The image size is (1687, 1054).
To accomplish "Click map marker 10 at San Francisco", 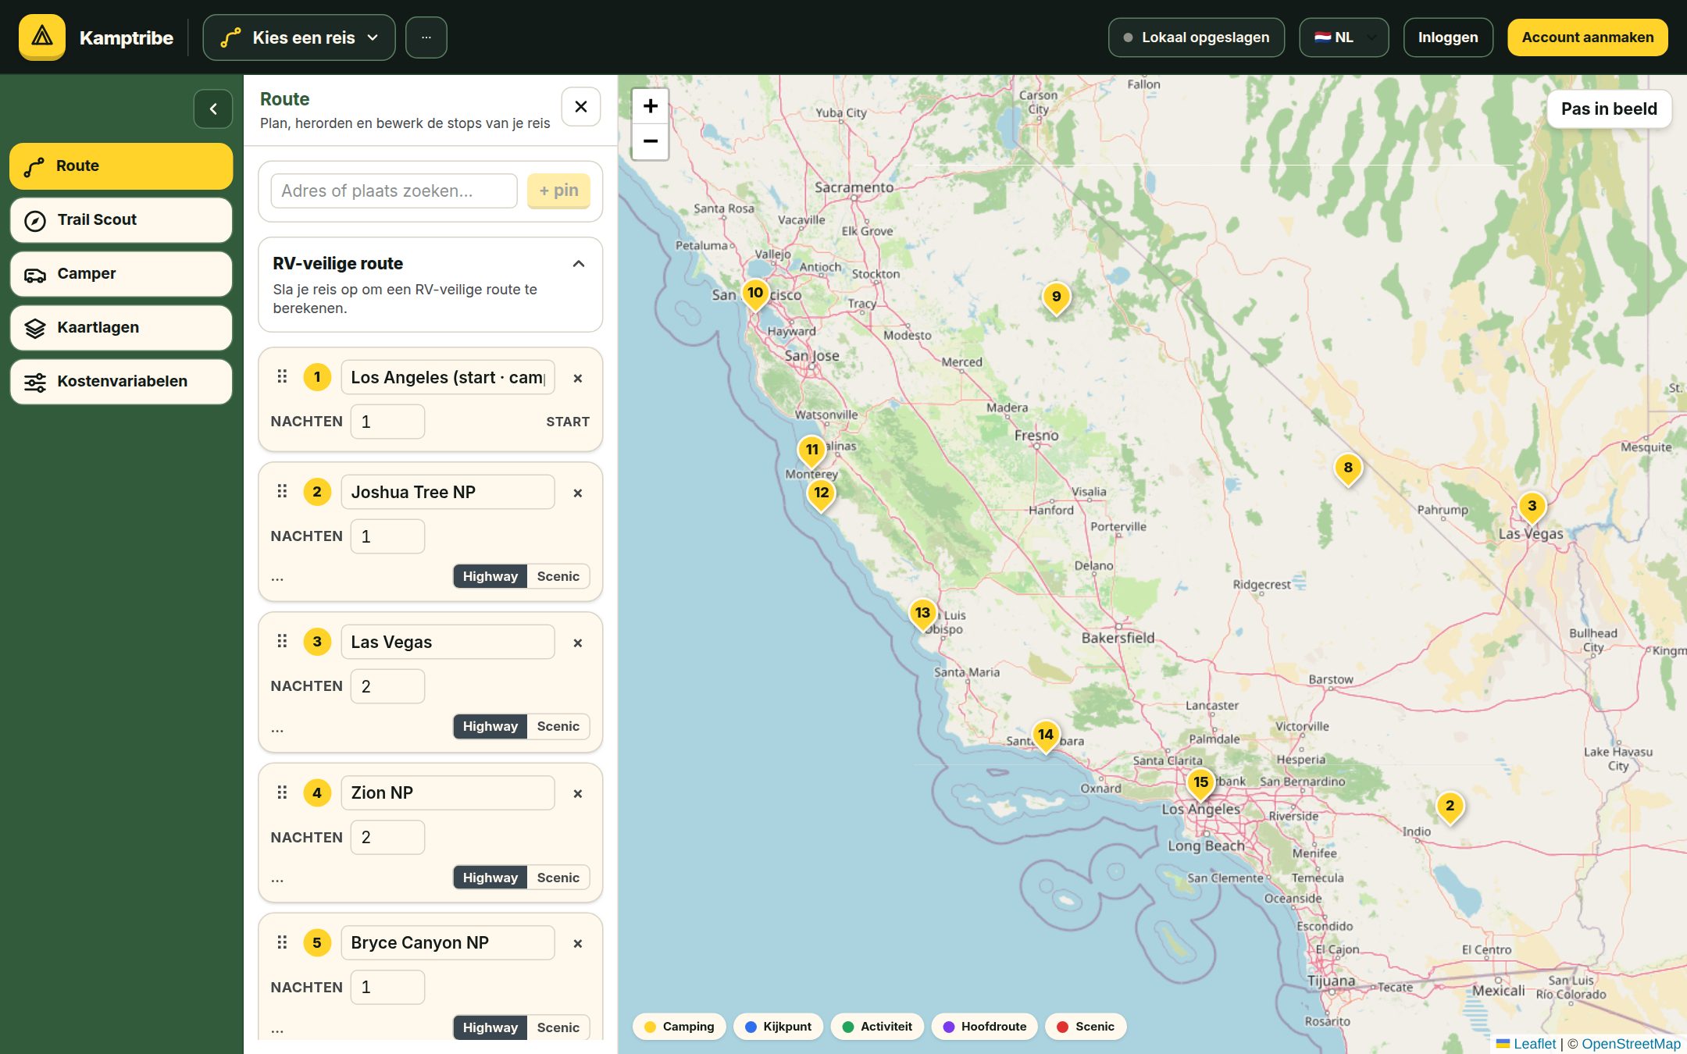I will point(755,294).
